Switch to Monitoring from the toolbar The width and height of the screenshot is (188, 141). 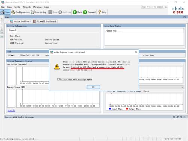(x=39, y=12)
